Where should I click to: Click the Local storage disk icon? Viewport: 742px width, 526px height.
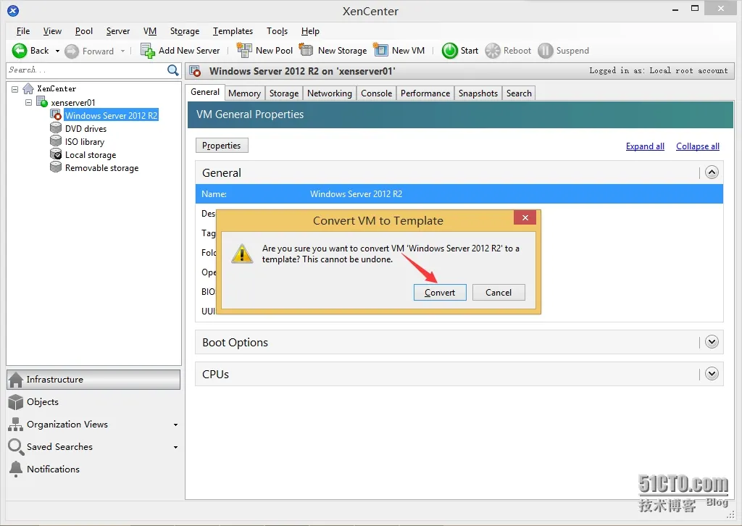tap(56, 154)
